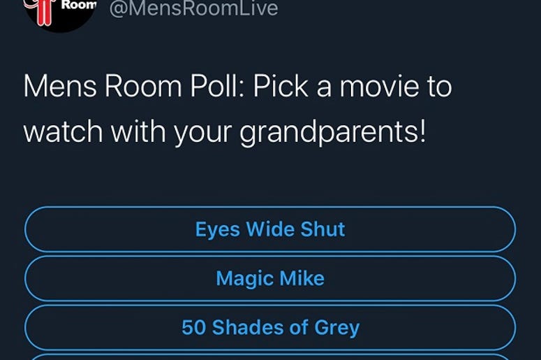This screenshot has width=541, height=360.
Task: Vote for Eyes Wide Shut
Action: click(x=270, y=229)
